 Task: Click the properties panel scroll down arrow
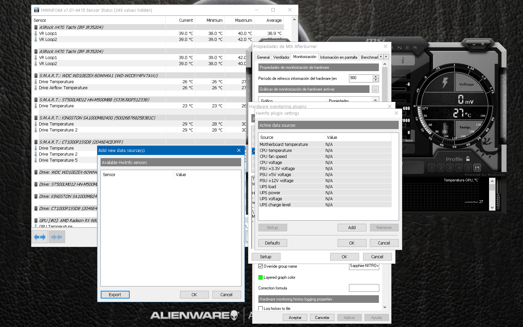385,307
